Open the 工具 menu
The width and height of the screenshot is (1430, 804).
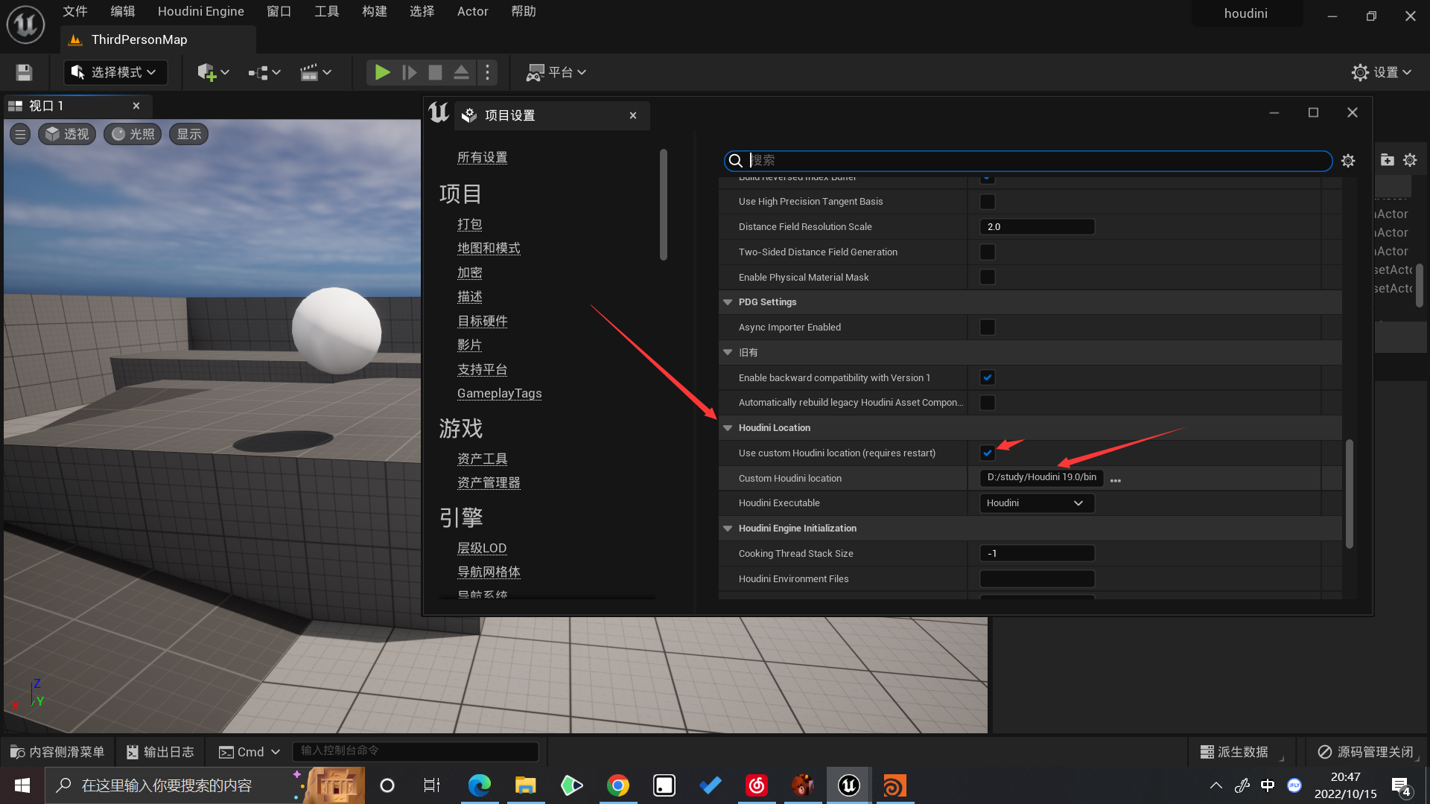[x=326, y=11]
